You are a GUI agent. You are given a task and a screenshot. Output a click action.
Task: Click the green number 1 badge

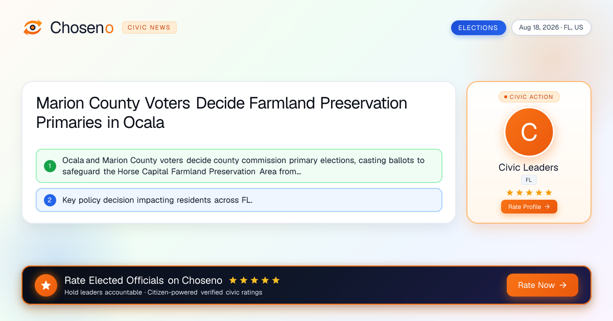pos(50,166)
